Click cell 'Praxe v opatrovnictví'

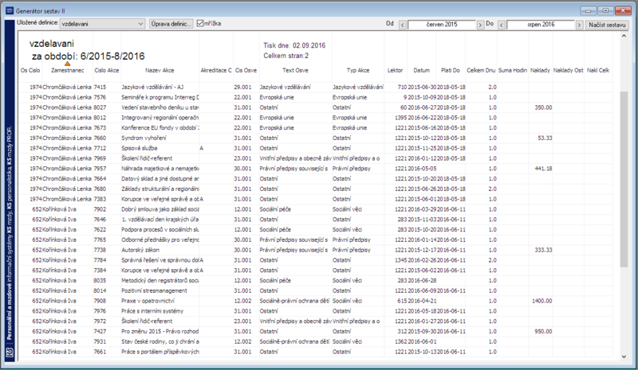(148, 301)
